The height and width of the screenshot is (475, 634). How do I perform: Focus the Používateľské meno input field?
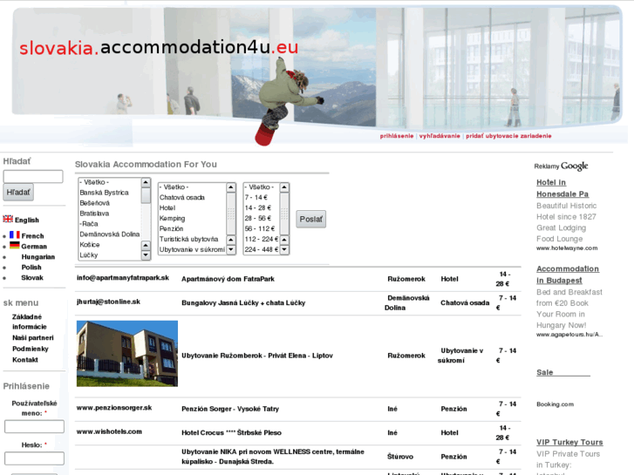[34, 426]
